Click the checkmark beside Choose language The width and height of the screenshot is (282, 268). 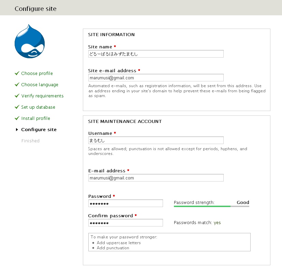[17, 84]
